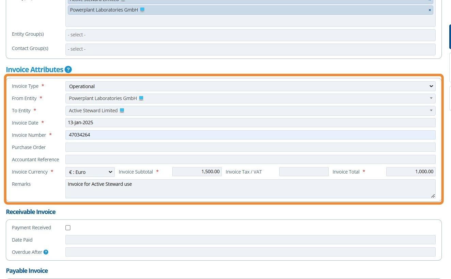This screenshot has height=279, width=451.
Task: Click the To Entity label
Action: pos(21,111)
